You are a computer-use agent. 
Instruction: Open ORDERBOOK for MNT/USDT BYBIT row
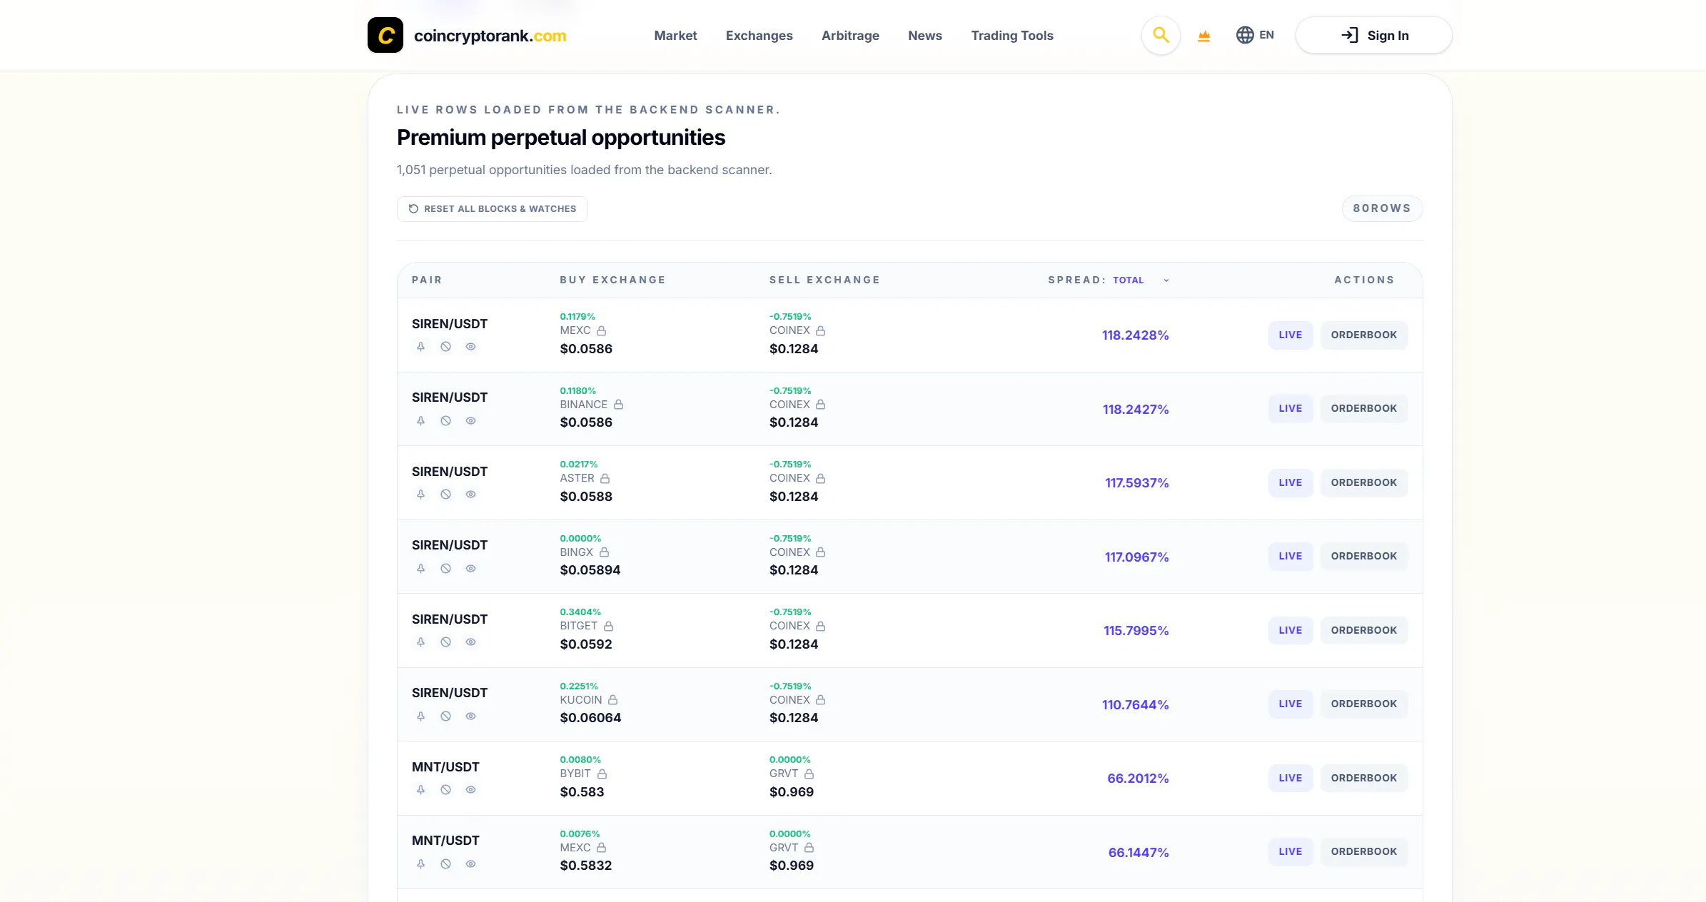(x=1363, y=779)
